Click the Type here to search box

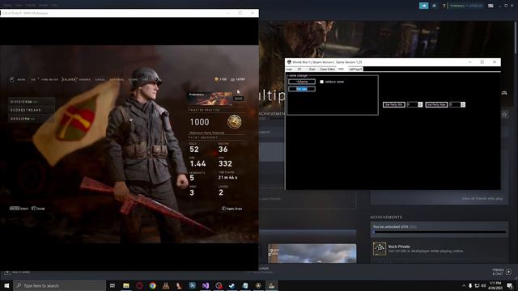point(60,285)
